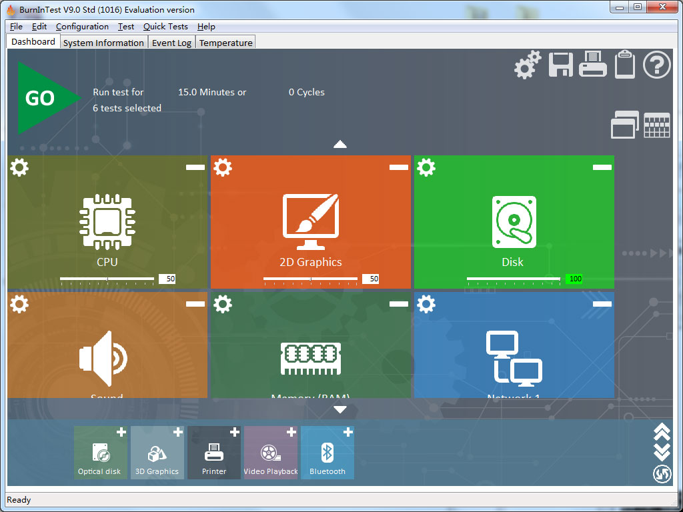Open the Event Log tab
This screenshot has width=683, height=512.
pyautogui.click(x=171, y=42)
